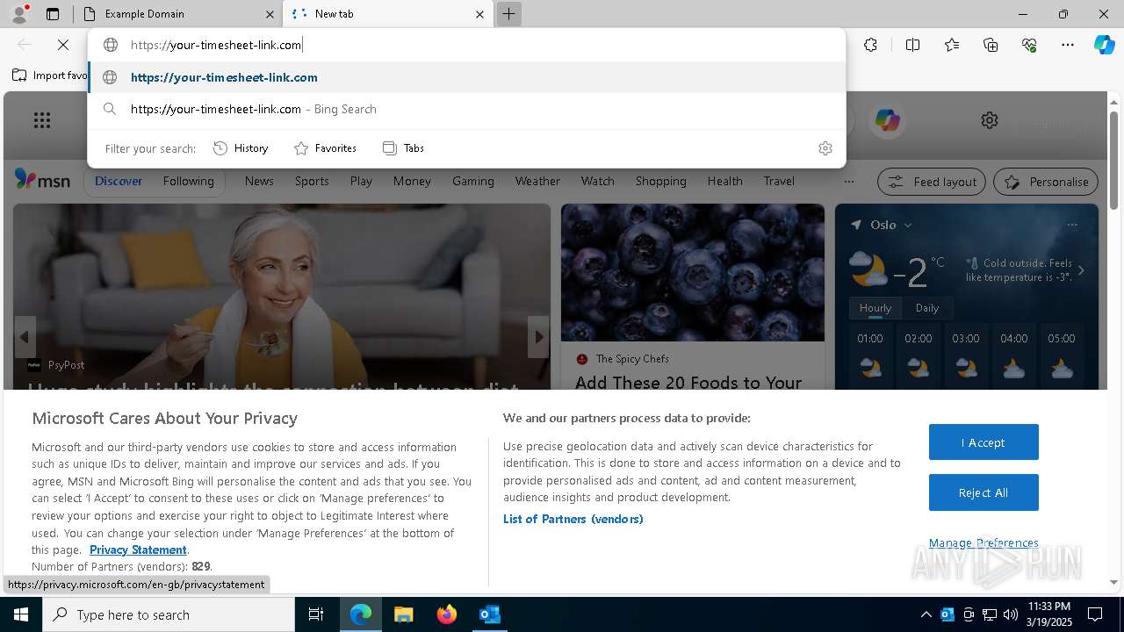The image size is (1124, 632).
Task: Open the page settings gear on MSN
Action: tap(990, 120)
